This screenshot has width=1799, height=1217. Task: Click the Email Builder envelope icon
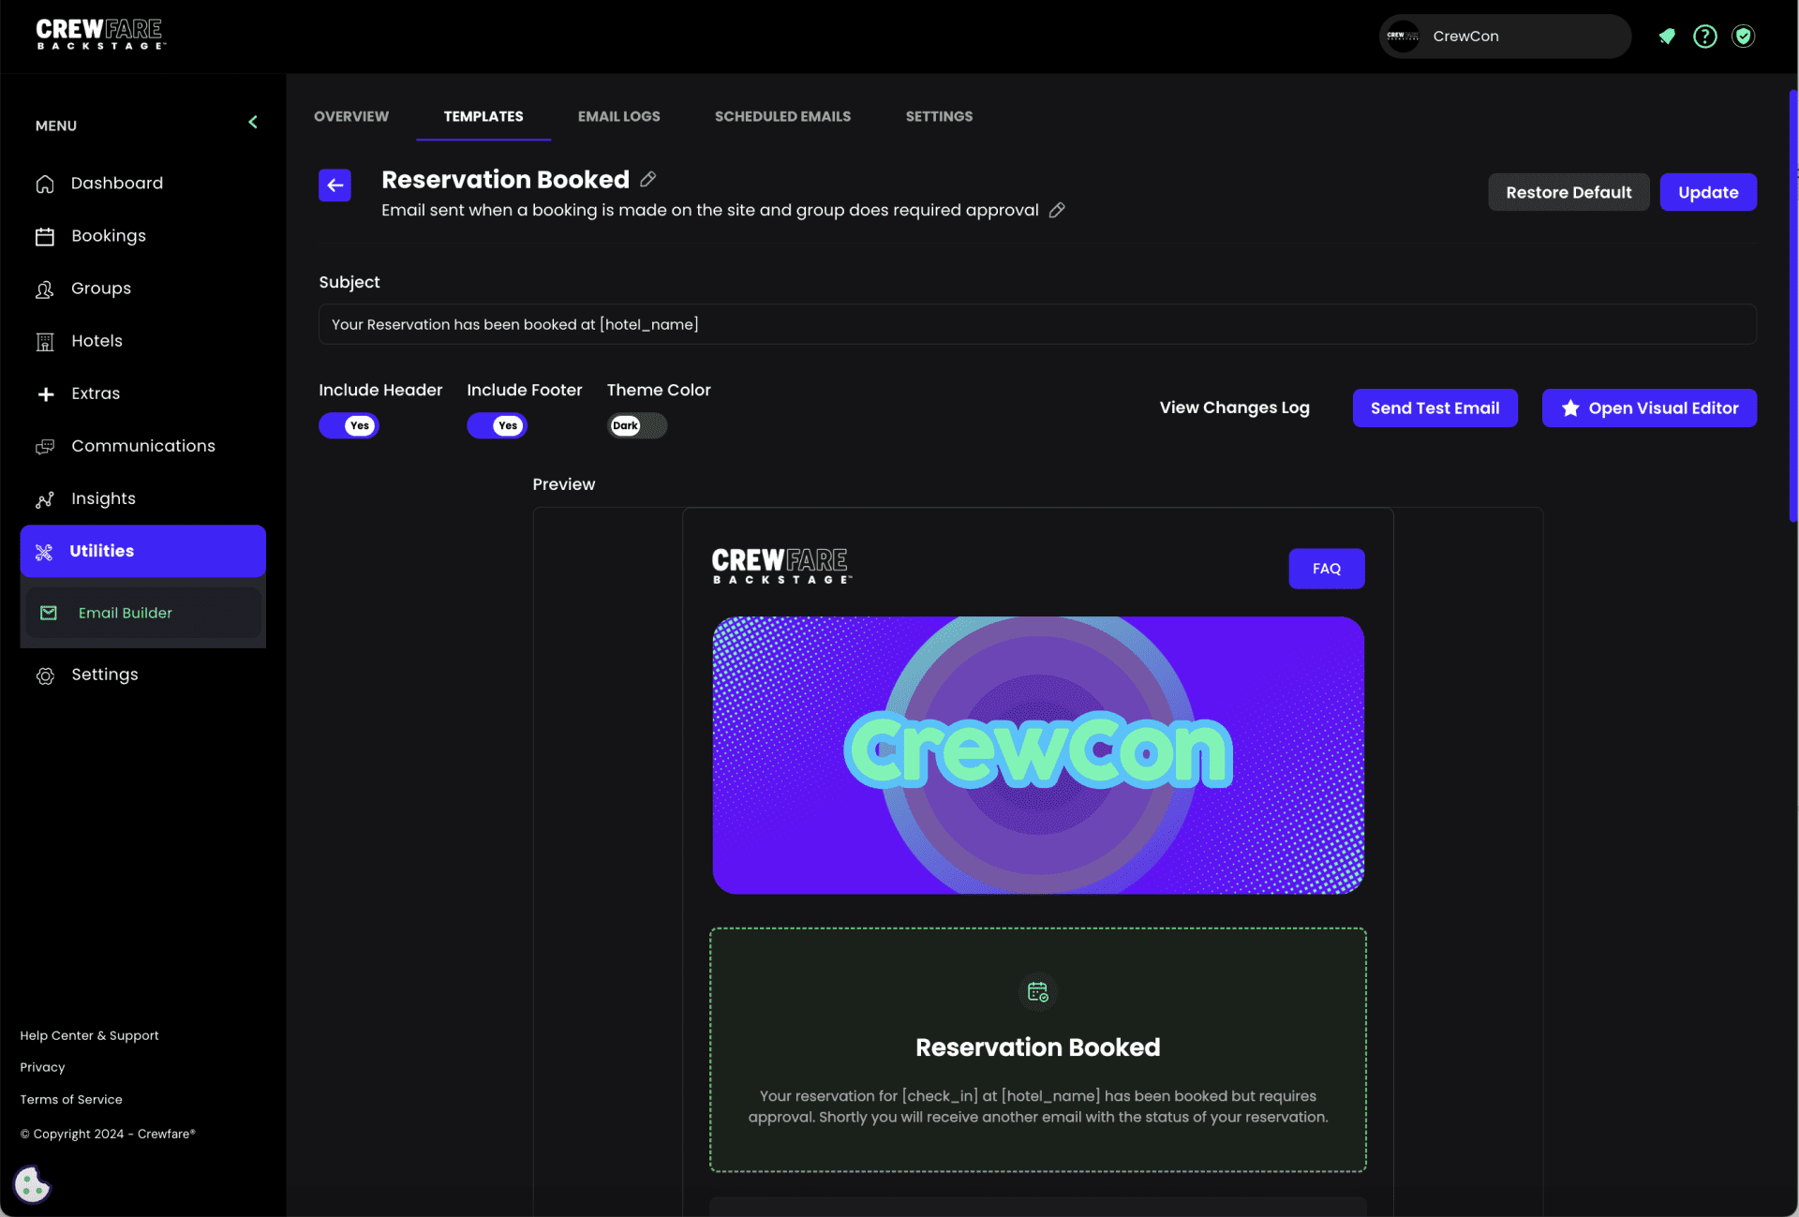click(x=49, y=613)
